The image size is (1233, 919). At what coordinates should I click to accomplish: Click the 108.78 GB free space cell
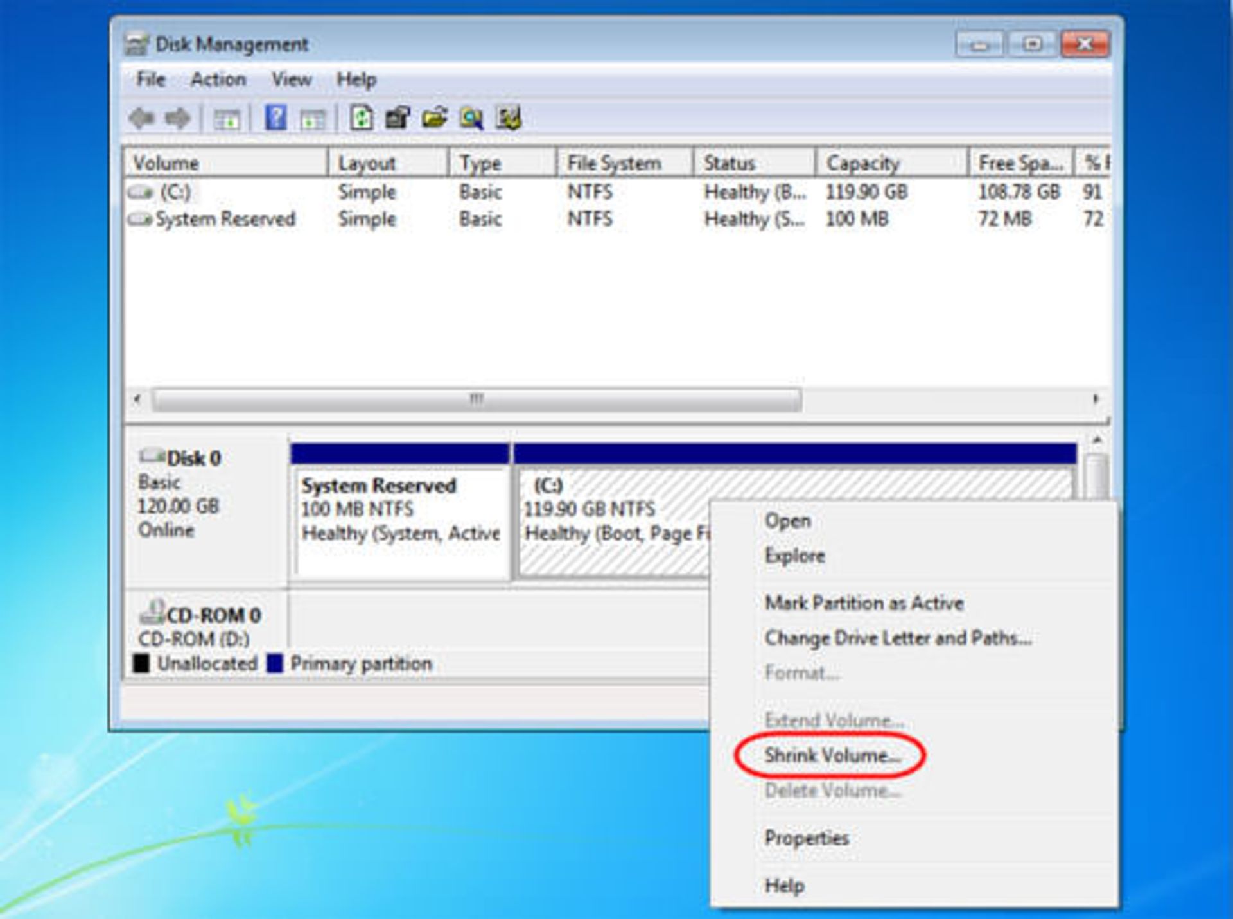1019,192
